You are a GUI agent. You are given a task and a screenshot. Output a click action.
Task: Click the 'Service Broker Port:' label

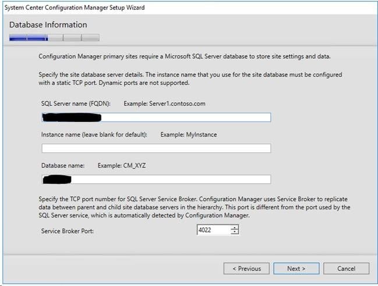[x=67, y=231]
